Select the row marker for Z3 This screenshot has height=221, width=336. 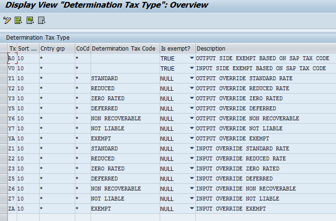coord(3,168)
